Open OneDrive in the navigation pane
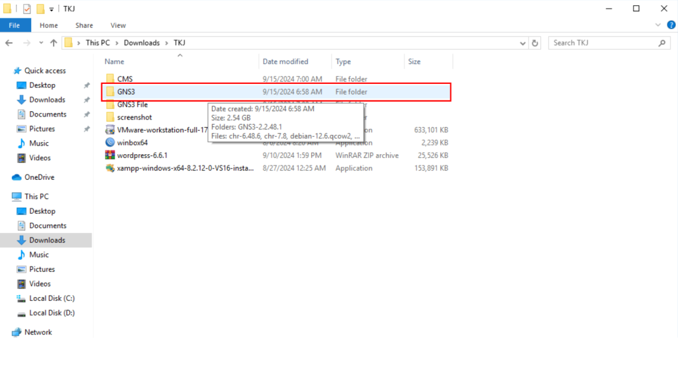Screen dimensions: 678x381 (39, 177)
